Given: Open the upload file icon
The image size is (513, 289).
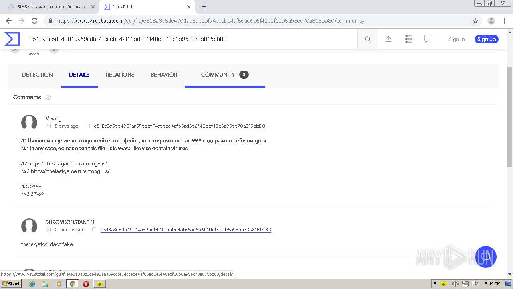Looking at the screenshot, I should point(388,39).
